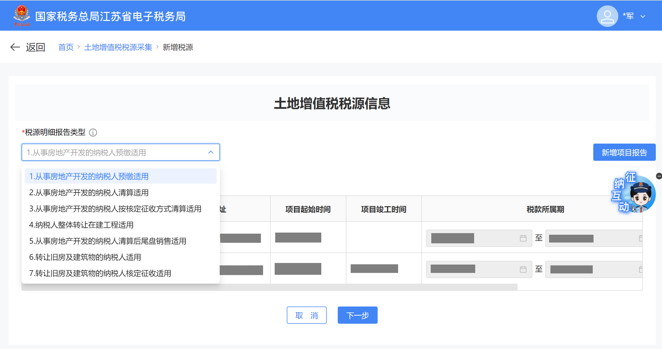Screen dimensions: 662x349
Task: Click the 新增项目报告 button
Action: (624, 152)
